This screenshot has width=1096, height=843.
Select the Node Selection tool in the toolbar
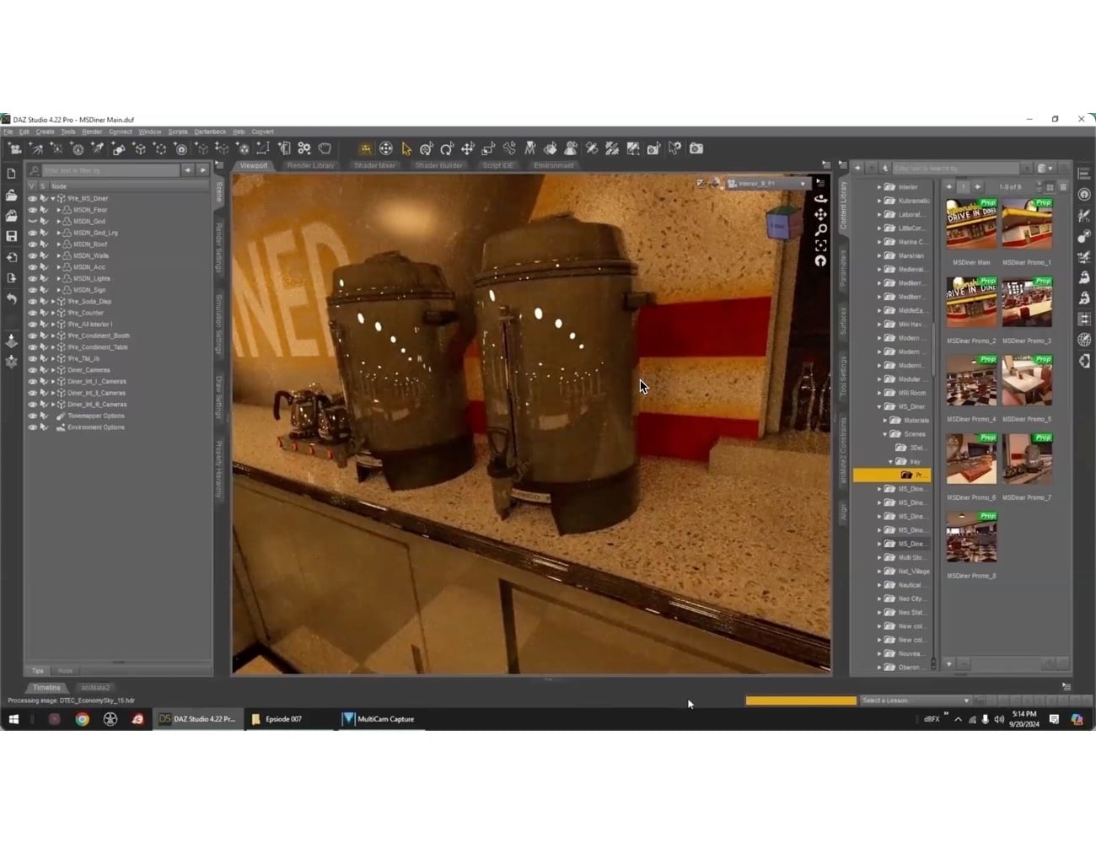406,148
